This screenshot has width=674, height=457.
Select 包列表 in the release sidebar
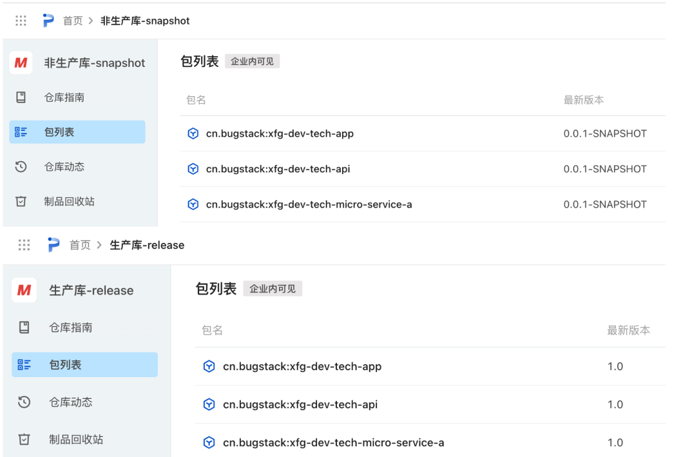coord(85,365)
